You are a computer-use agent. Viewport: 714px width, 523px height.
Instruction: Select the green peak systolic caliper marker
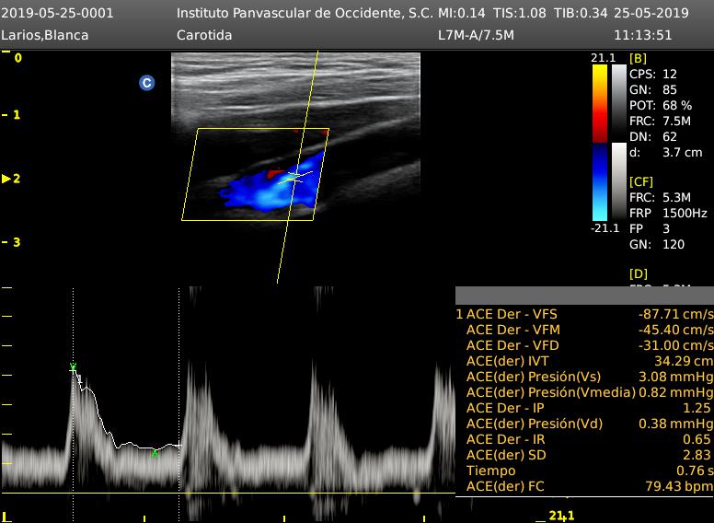coord(73,368)
